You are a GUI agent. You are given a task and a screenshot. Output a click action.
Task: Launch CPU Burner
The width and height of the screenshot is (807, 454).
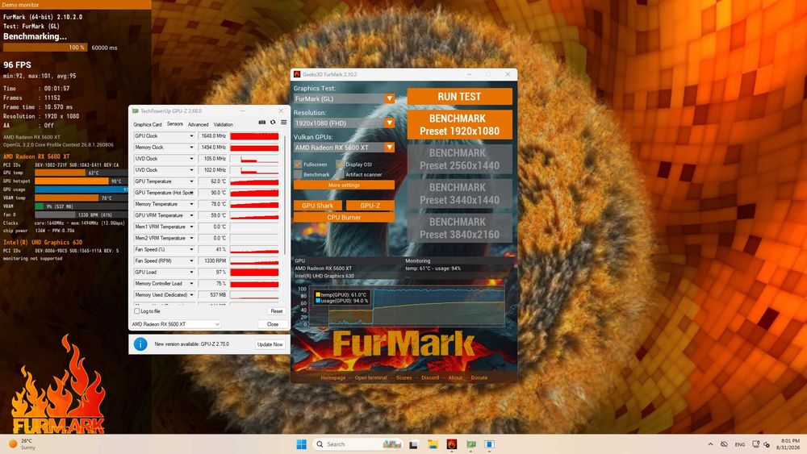click(344, 217)
